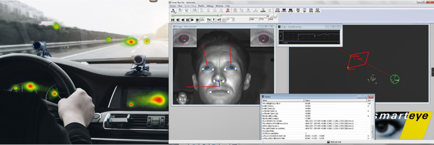The height and width of the screenshot is (145, 434).
Task: Toggle loop playback button
Action: [x=202, y=20]
